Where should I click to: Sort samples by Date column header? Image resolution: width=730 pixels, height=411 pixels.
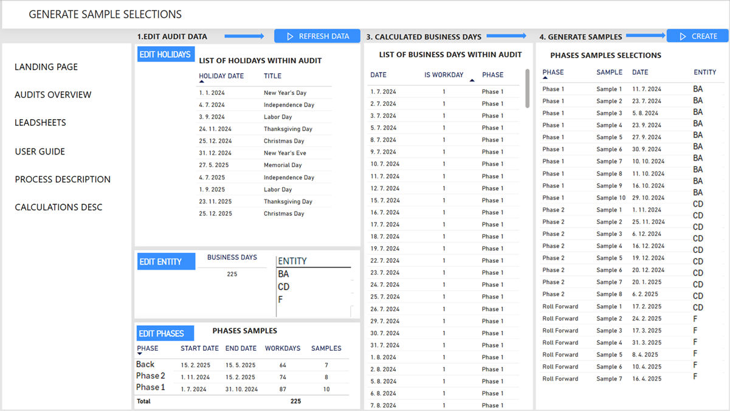click(640, 72)
